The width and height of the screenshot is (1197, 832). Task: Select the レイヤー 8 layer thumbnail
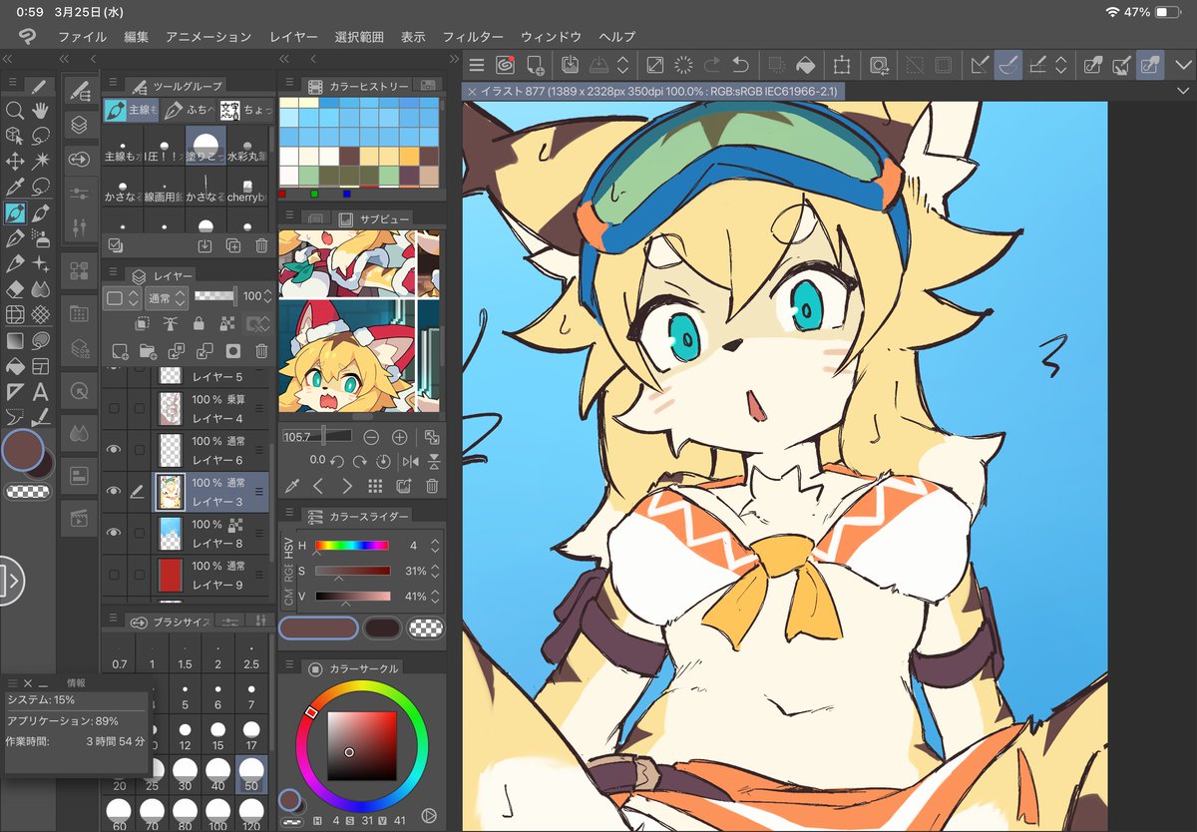pyautogui.click(x=169, y=534)
